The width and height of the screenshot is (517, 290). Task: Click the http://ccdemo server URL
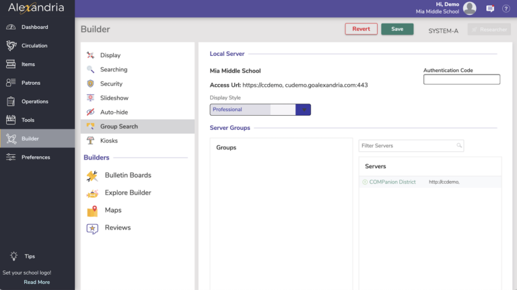click(x=444, y=182)
